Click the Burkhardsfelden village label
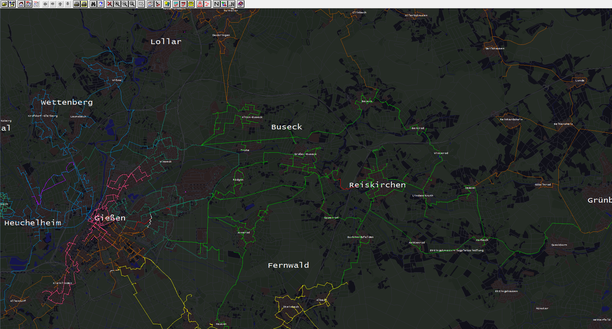This screenshot has height=329, width=612. pos(360,237)
